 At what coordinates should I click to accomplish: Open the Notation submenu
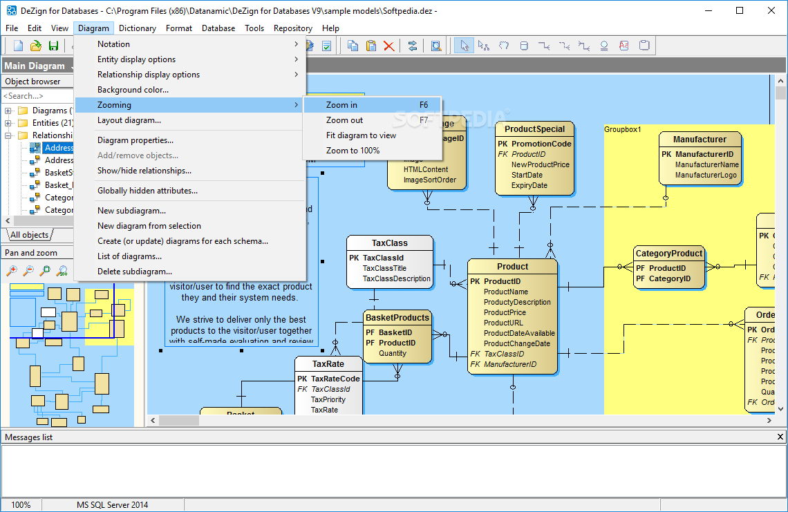(190, 44)
